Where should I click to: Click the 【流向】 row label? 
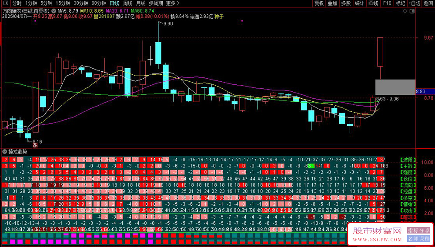point(408,185)
